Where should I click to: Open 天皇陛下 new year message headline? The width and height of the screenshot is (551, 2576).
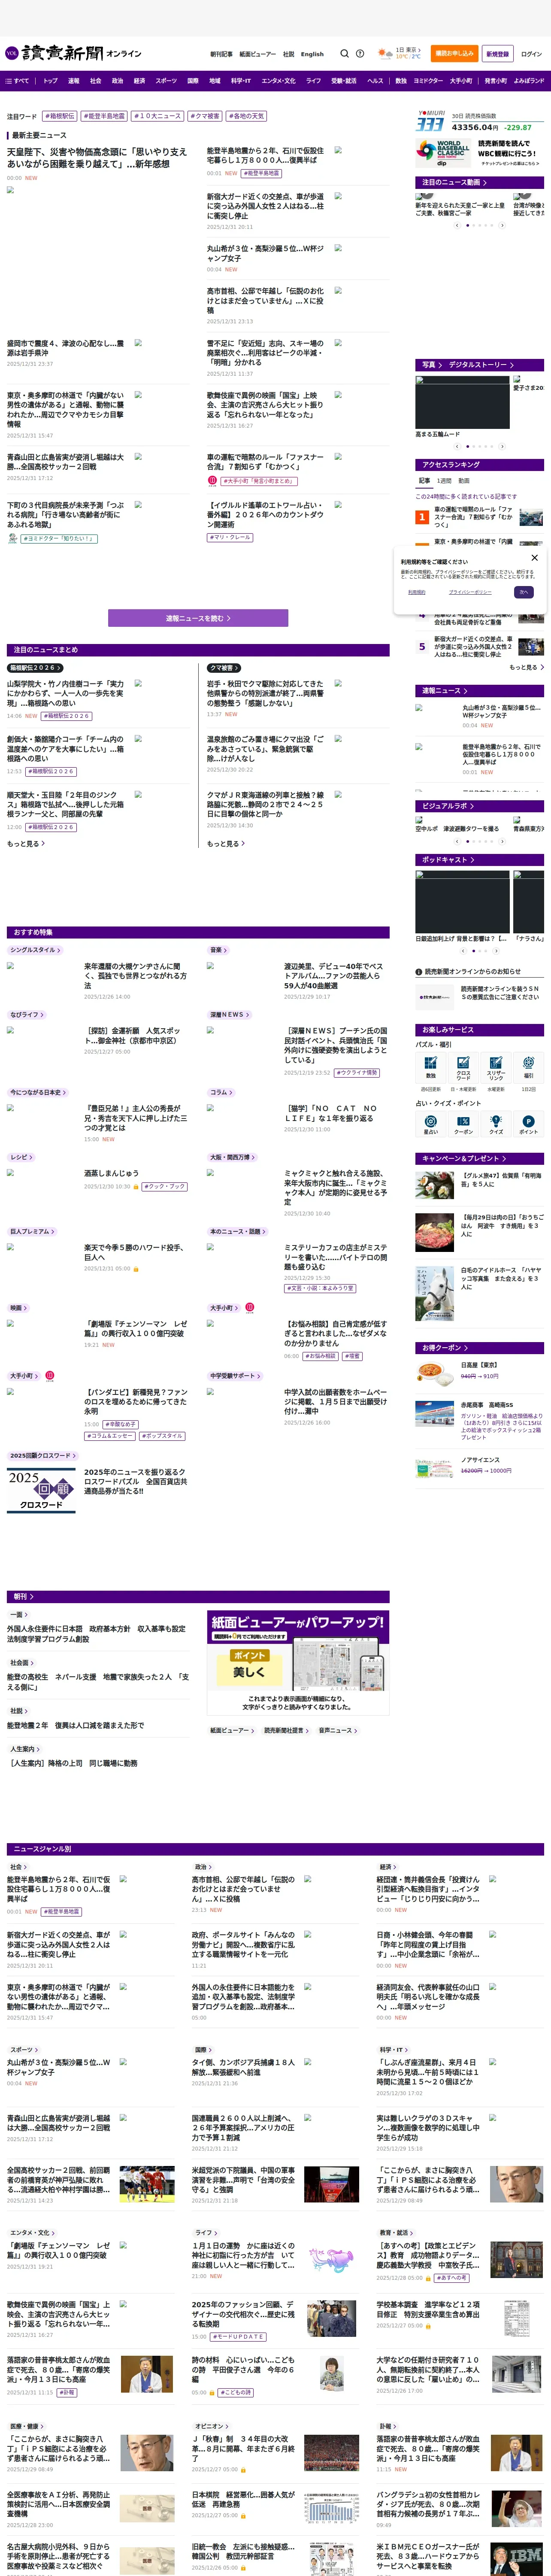[x=97, y=157]
